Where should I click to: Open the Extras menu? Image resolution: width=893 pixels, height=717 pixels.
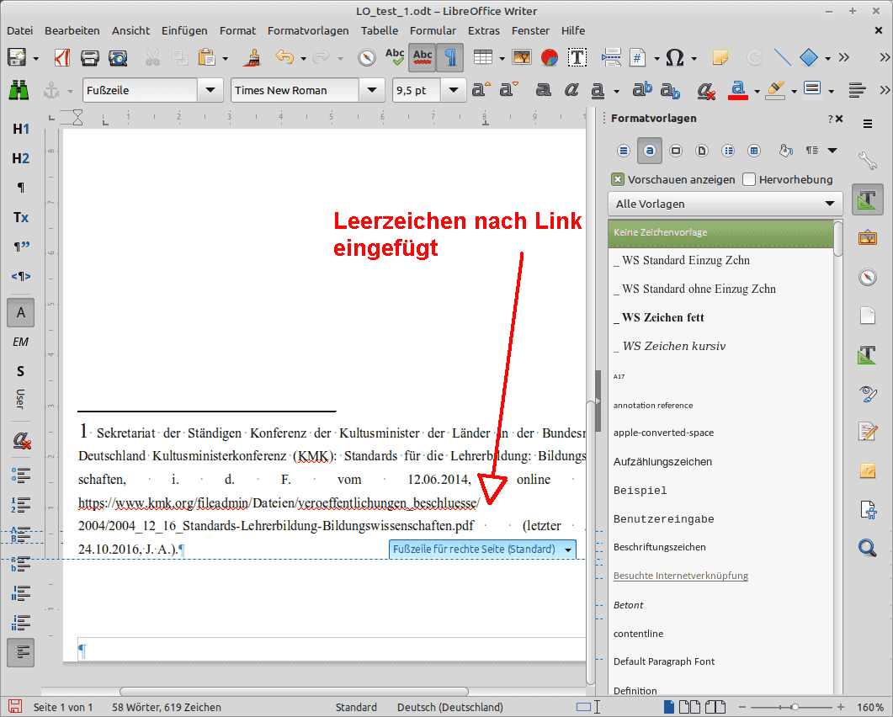(x=483, y=31)
